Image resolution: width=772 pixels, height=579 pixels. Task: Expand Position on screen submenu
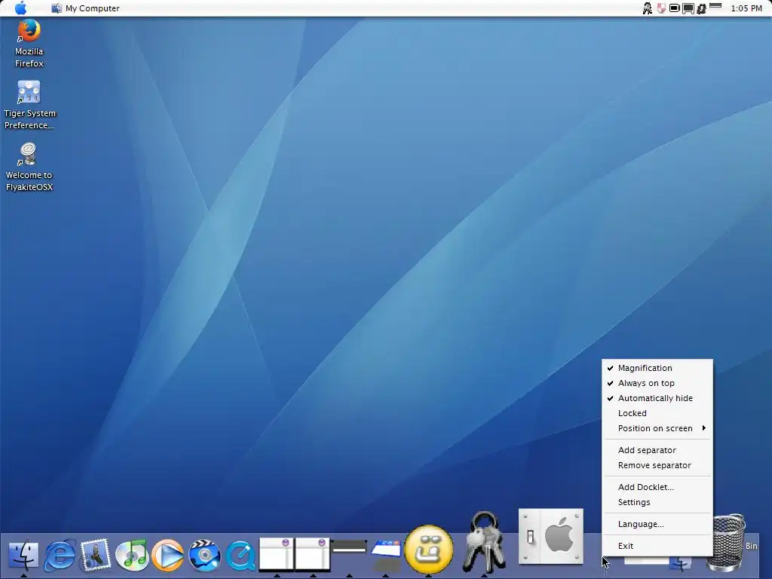[x=657, y=428]
